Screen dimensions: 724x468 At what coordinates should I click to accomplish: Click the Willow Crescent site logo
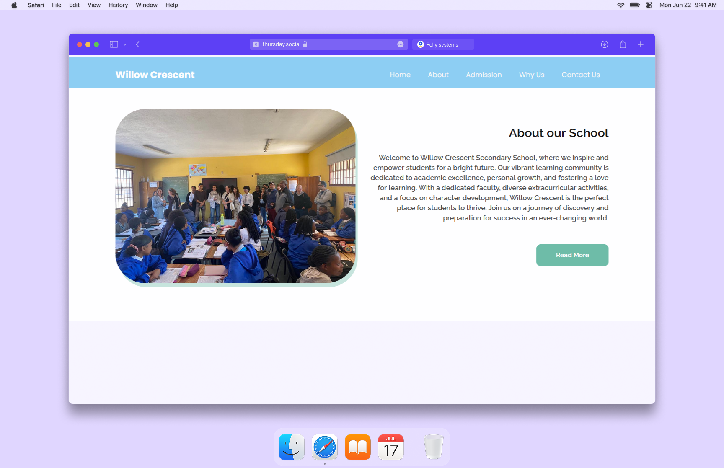point(155,75)
